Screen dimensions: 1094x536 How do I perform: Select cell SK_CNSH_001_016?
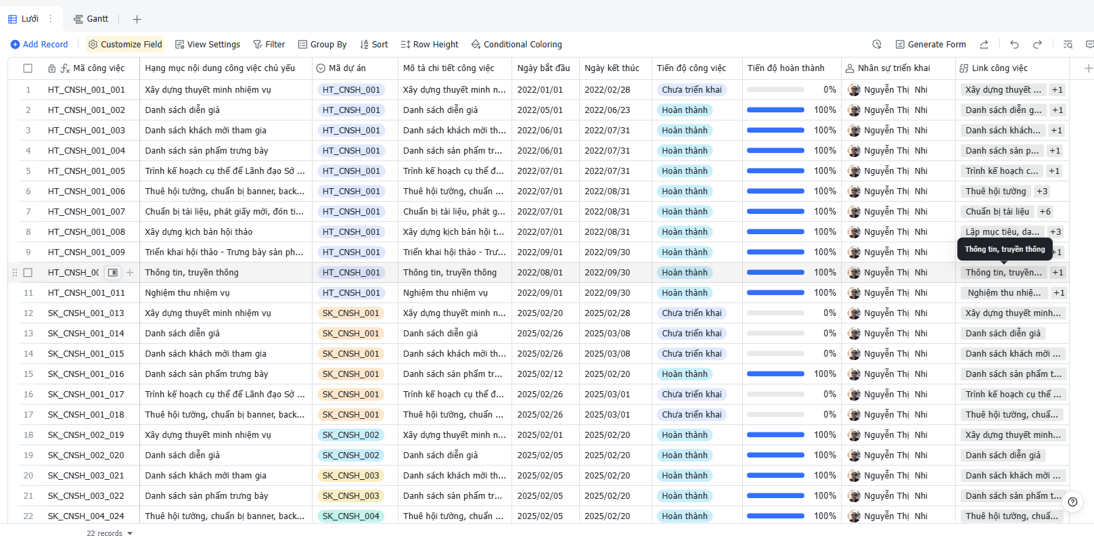point(86,374)
